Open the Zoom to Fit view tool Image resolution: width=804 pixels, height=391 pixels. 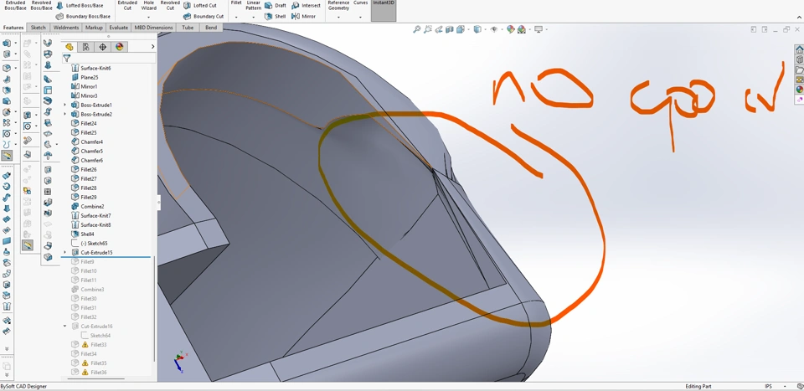pyautogui.click(x=417, y=29)
